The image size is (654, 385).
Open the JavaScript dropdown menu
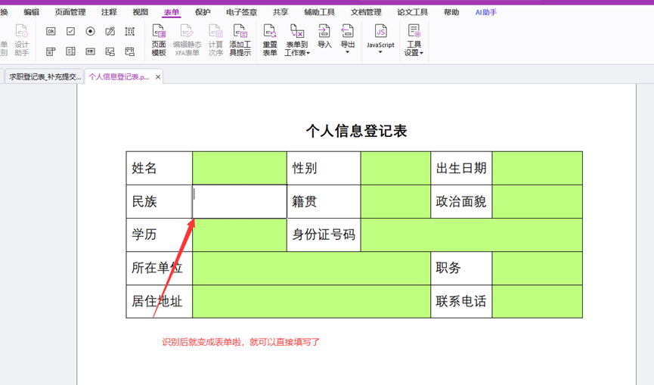tap(380, 39)
